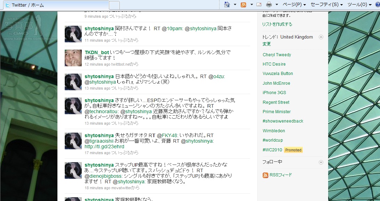Click the 12 minutes ago timestamp
Viewport: 380px width, 201px height.
point(97,64)
